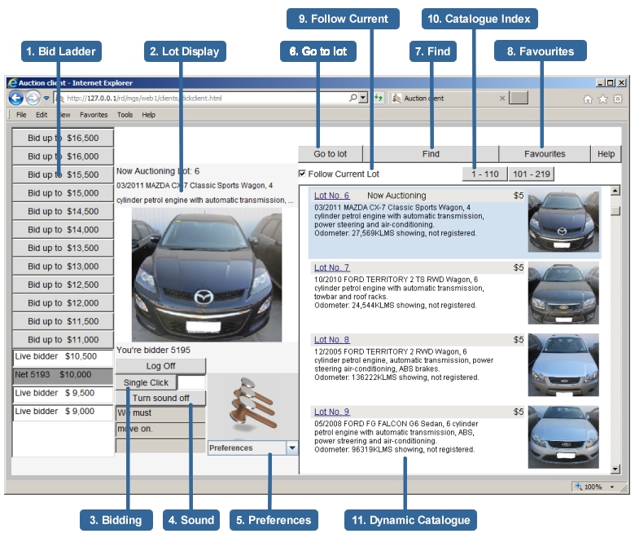The image size is (635, 538).
Task: Toggle the Single Click bidding button
Action: click(147, 382)
